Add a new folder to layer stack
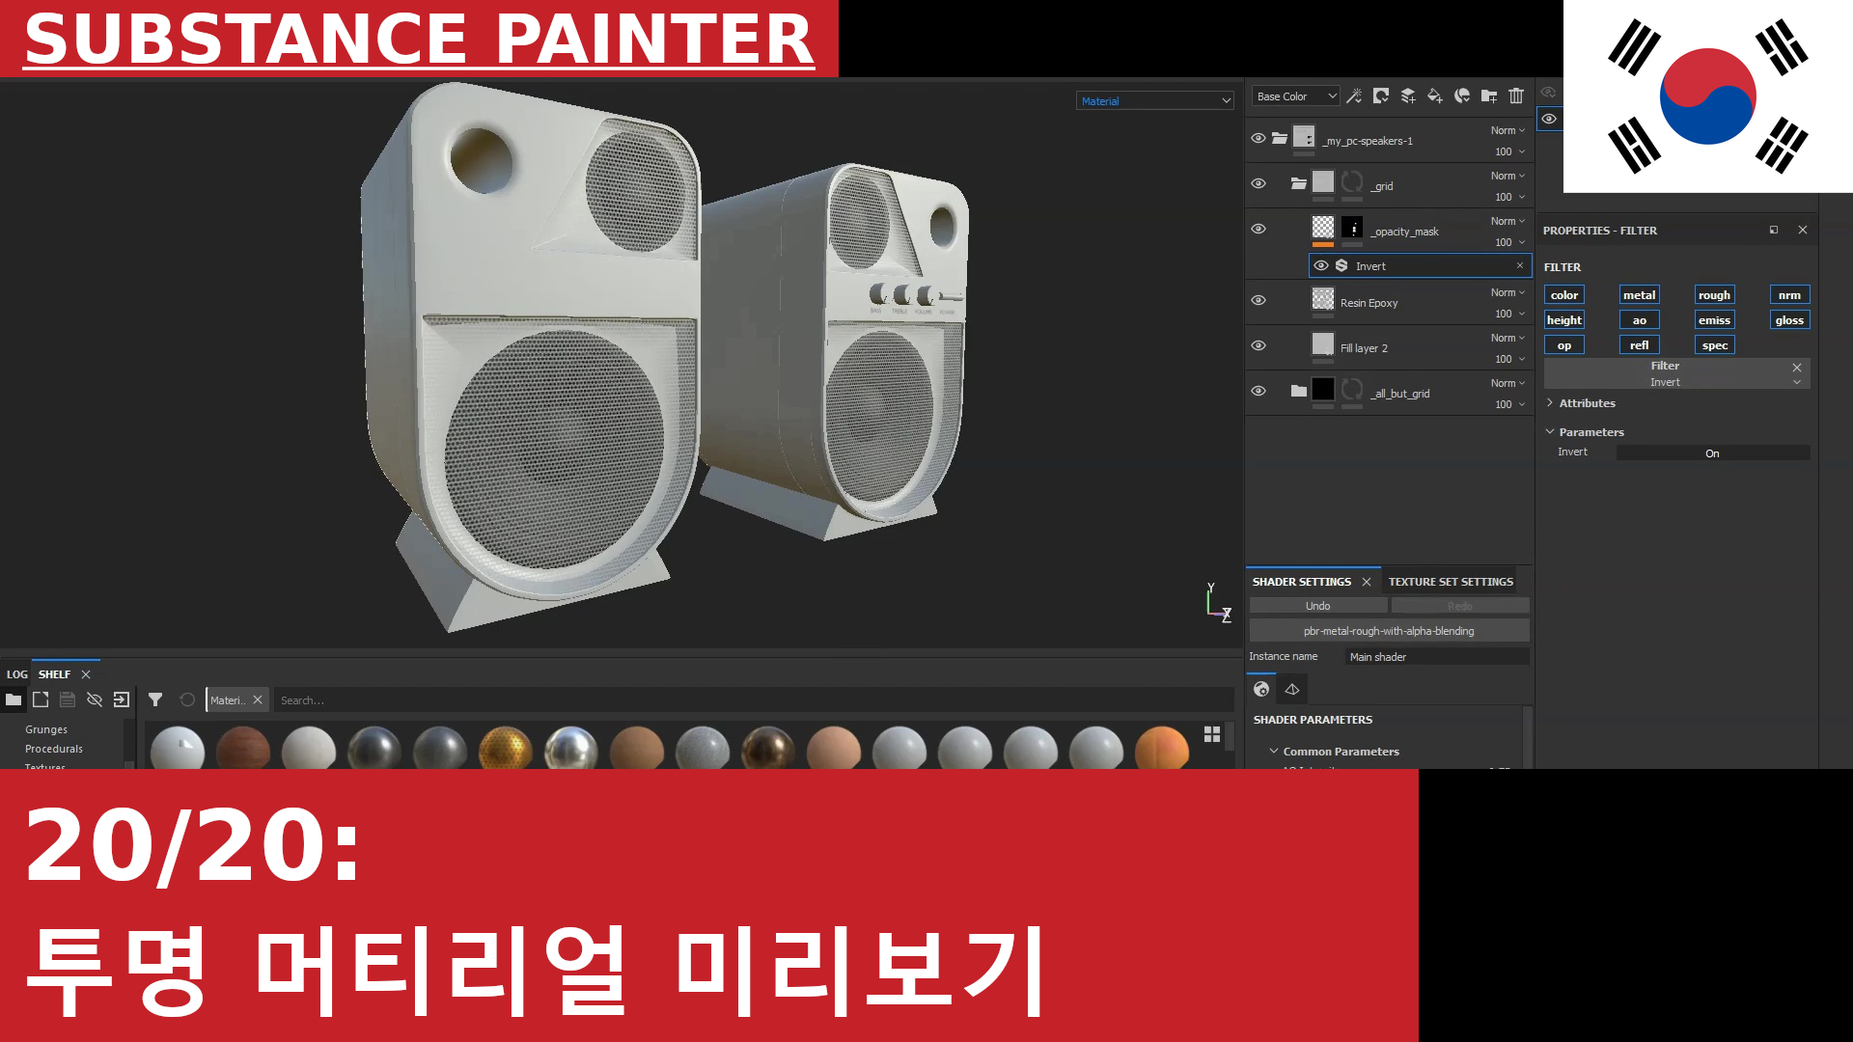 tap(1489, 96)
